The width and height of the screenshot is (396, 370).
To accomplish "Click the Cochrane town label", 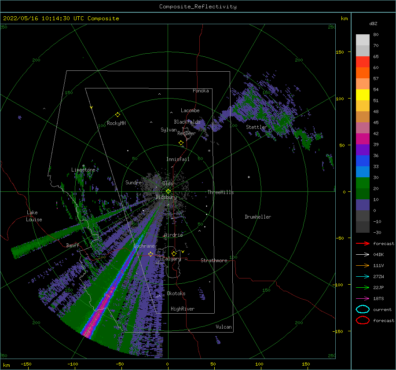I will pyautogui.click(x=144, y=246).
